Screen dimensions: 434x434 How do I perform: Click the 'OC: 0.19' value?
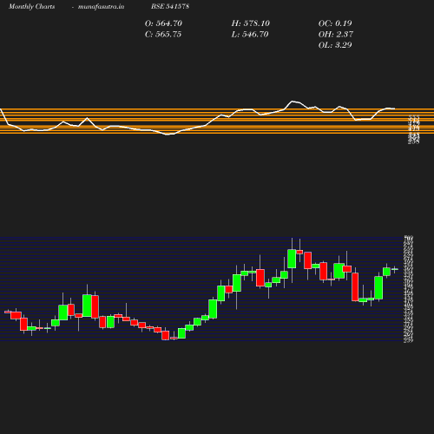point(335,23)
